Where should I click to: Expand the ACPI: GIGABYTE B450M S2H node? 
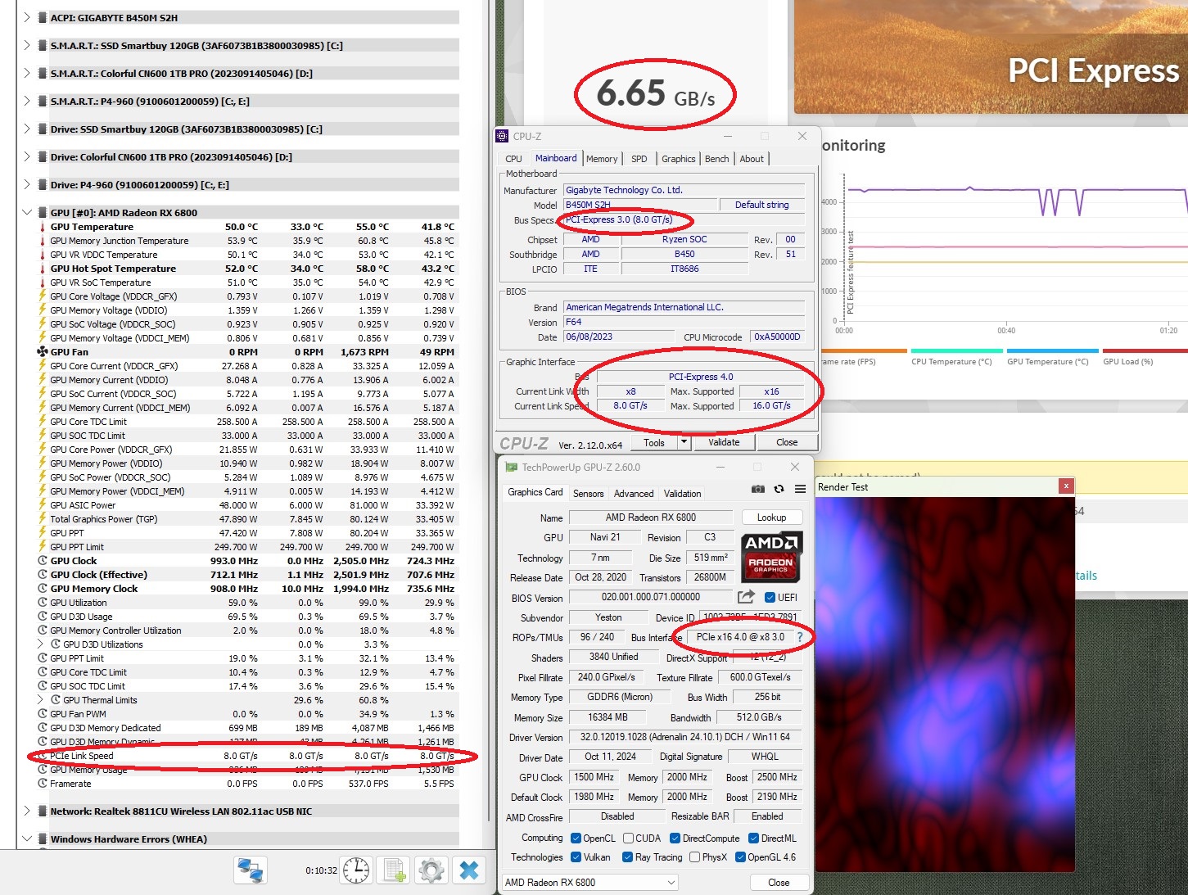click(27, 17)
